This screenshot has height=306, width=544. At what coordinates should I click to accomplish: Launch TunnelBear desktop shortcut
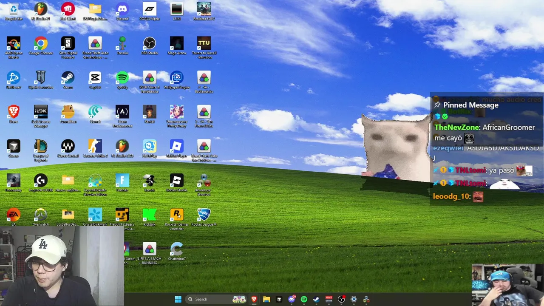(68, 115)
